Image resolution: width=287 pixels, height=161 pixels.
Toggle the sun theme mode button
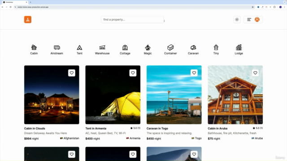pos(237,20)
